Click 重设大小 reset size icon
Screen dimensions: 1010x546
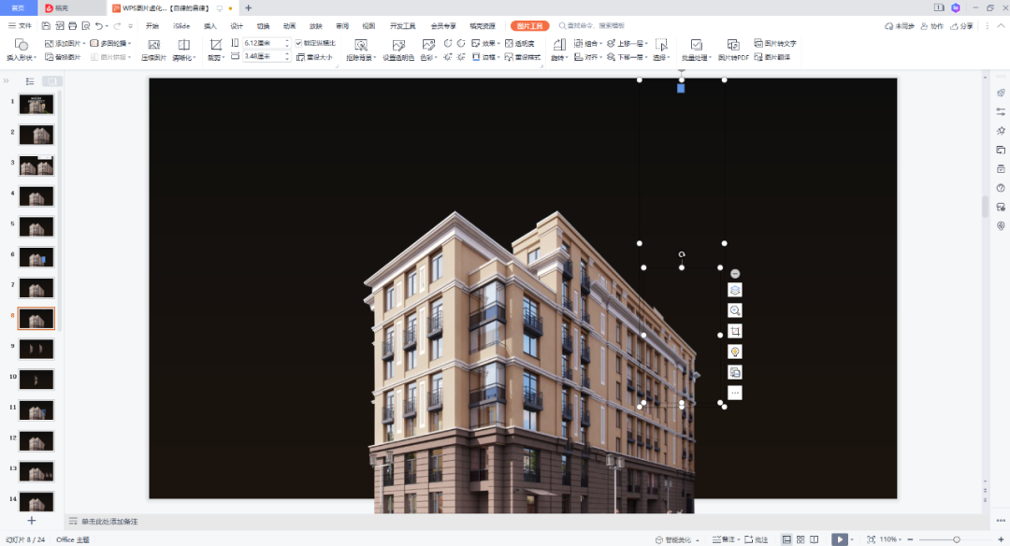314,57
